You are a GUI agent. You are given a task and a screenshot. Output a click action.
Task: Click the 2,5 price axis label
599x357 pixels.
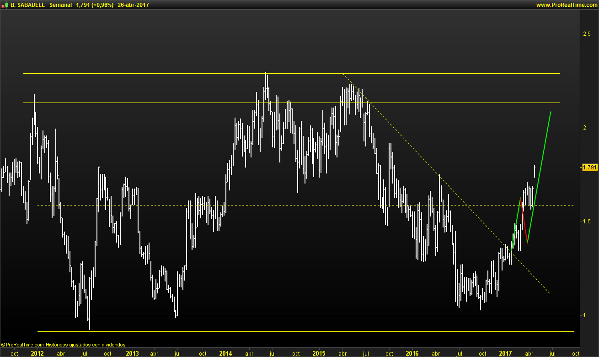click(x=587, y=34)
